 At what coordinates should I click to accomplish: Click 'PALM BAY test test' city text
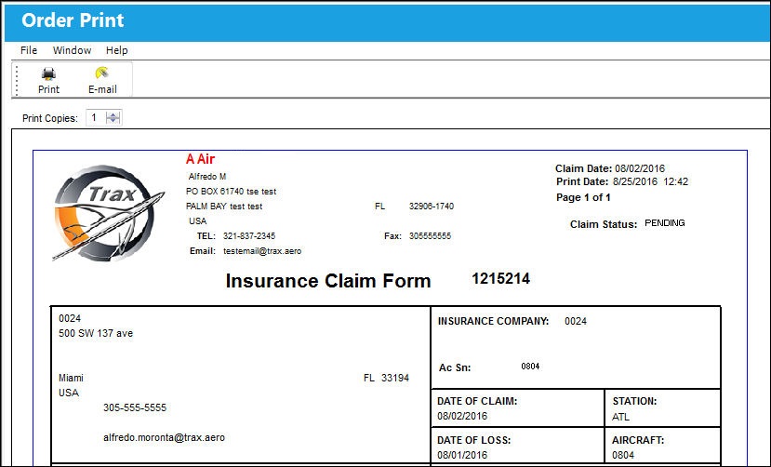click(x=224, y=207)
